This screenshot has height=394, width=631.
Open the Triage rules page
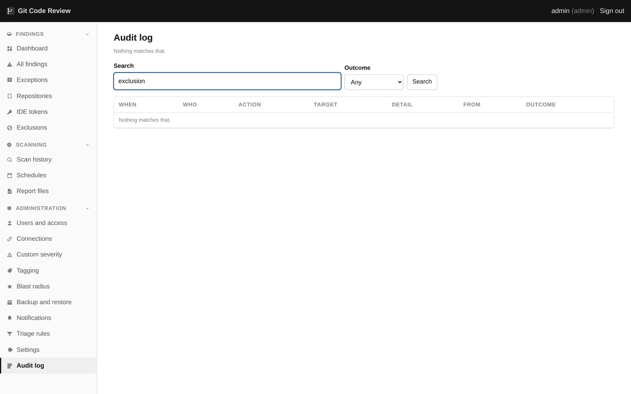pyautogui.click(x=48, y=334)
